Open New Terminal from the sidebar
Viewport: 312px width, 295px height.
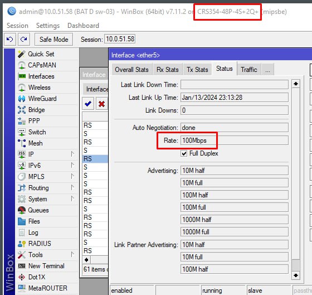(46, 266)
